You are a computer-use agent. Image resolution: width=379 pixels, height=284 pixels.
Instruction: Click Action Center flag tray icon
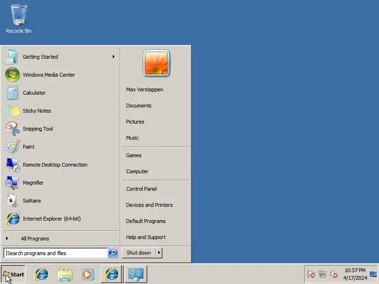click(x=311, y=274)
